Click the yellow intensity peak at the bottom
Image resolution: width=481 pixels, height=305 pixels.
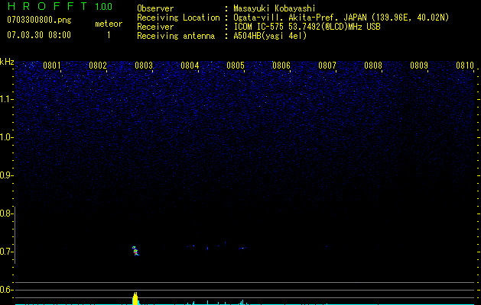pos(135,298)
